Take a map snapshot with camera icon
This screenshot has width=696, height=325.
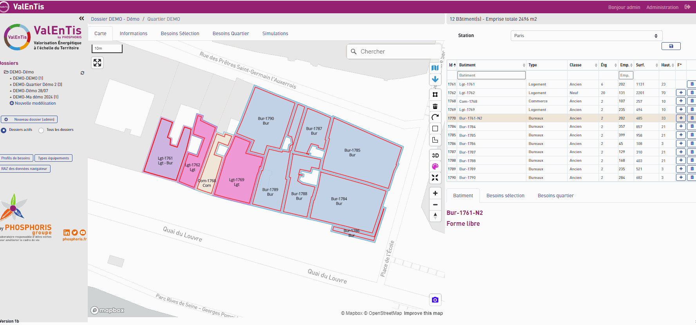pyautogui.click(x=435, y=300)
